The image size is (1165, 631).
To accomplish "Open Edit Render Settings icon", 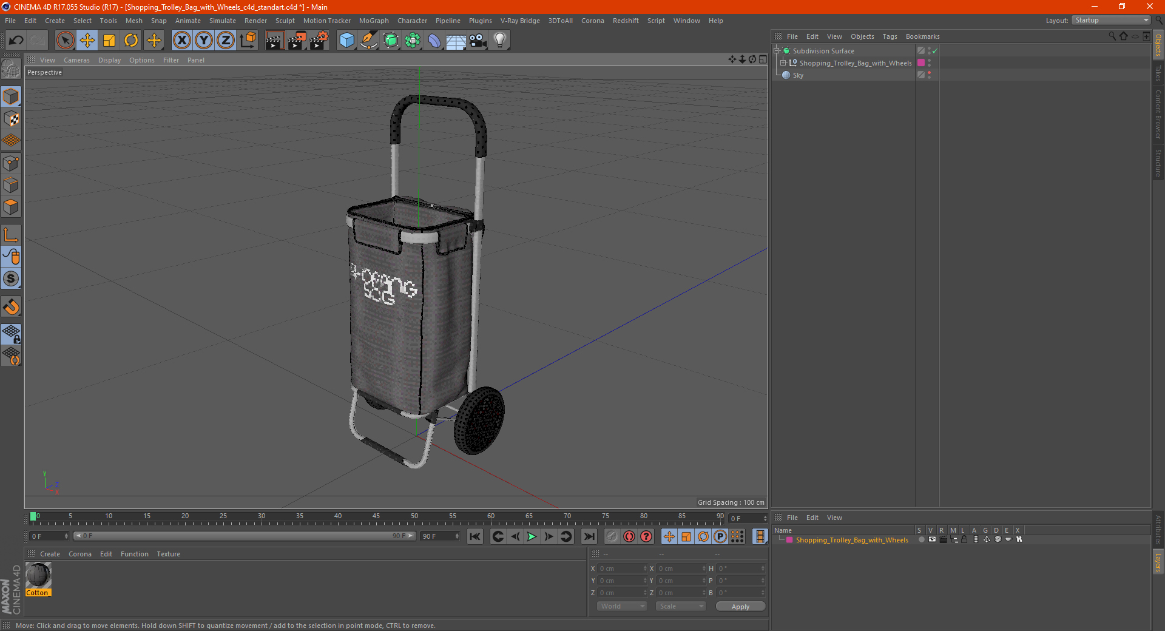I will 319,41.
